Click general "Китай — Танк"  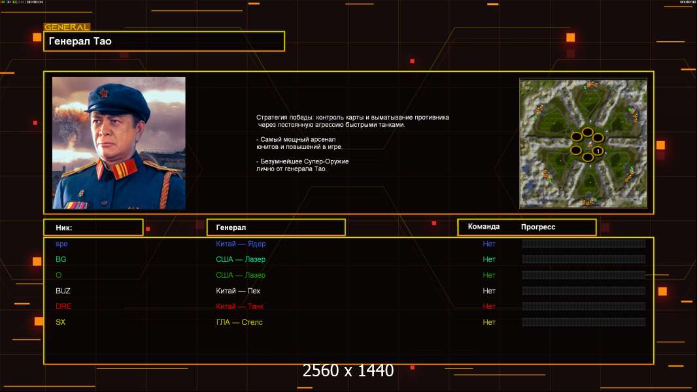coord(239,306)
